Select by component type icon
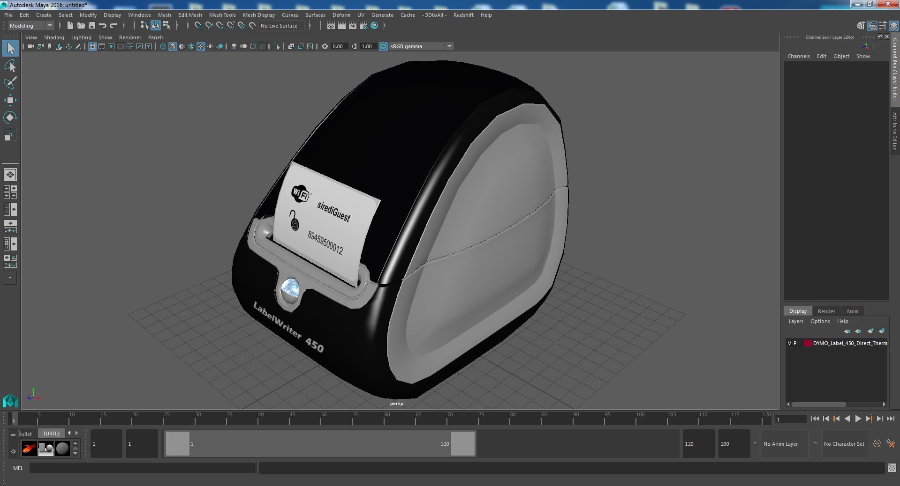900x486 pixels. [166, 26]
